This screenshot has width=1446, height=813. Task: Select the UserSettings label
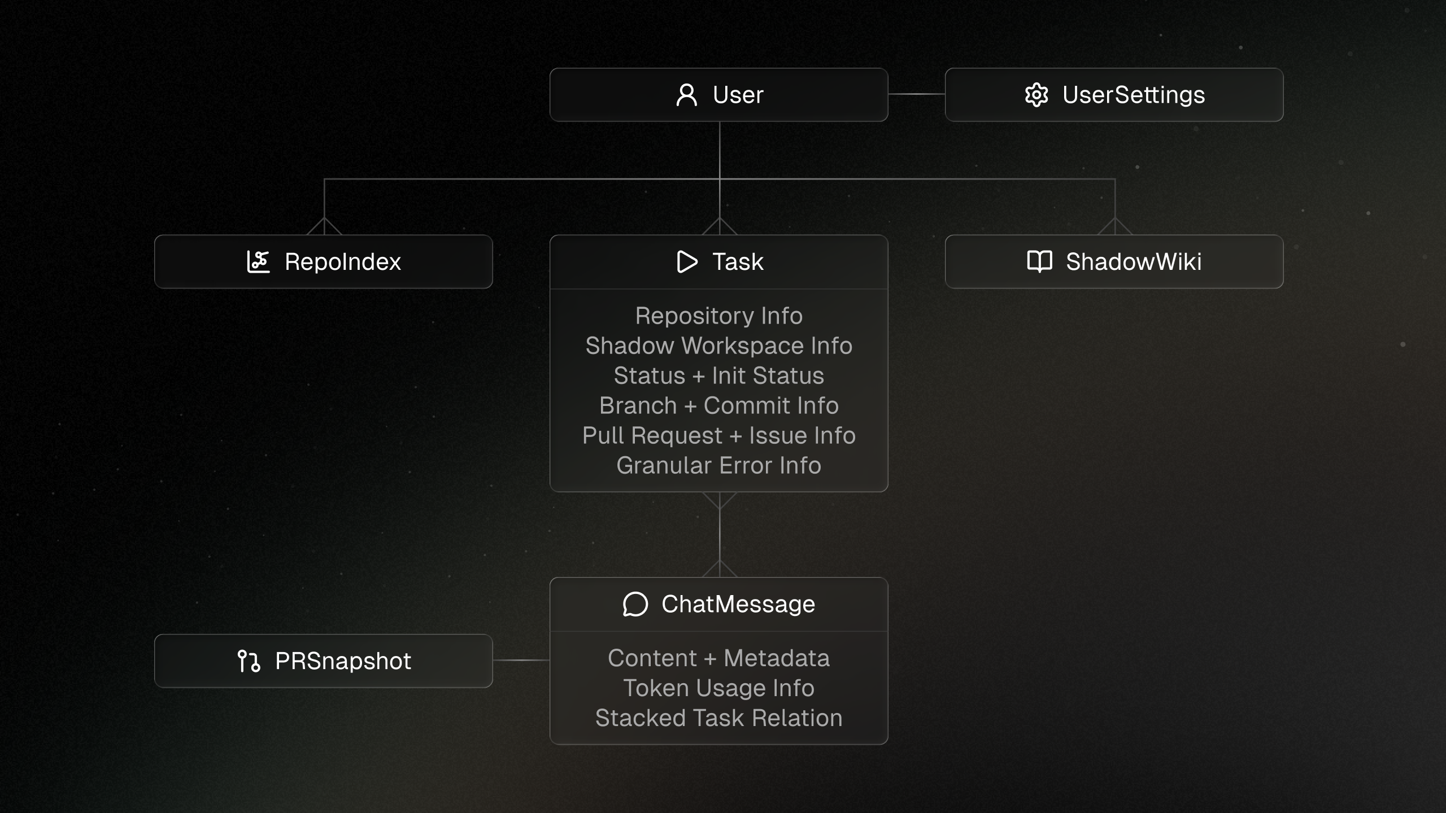1134,95
